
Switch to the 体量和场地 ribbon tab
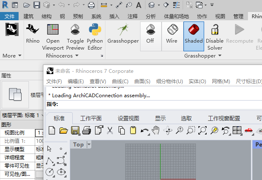[x=176, y=16]
